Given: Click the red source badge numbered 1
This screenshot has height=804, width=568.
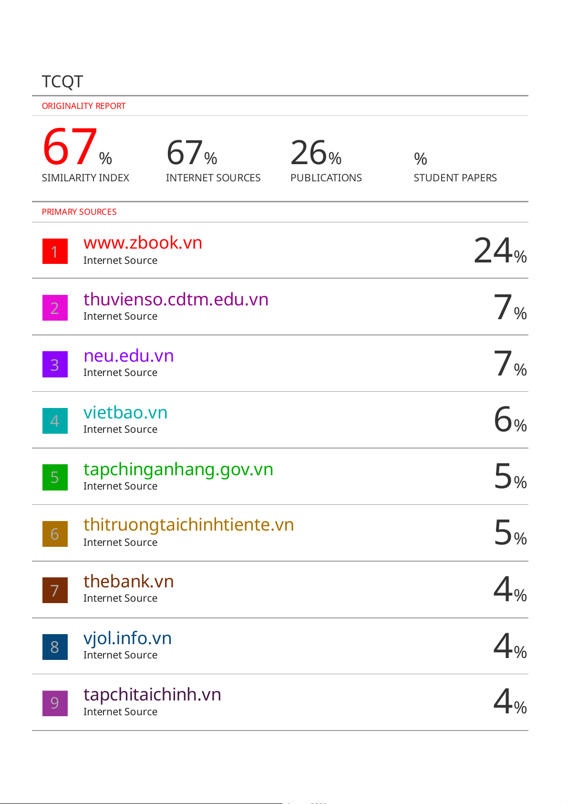Looking at the screenshot, I should coord(55,251).
